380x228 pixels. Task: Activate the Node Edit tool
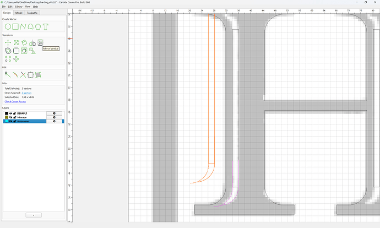point(8,75)
